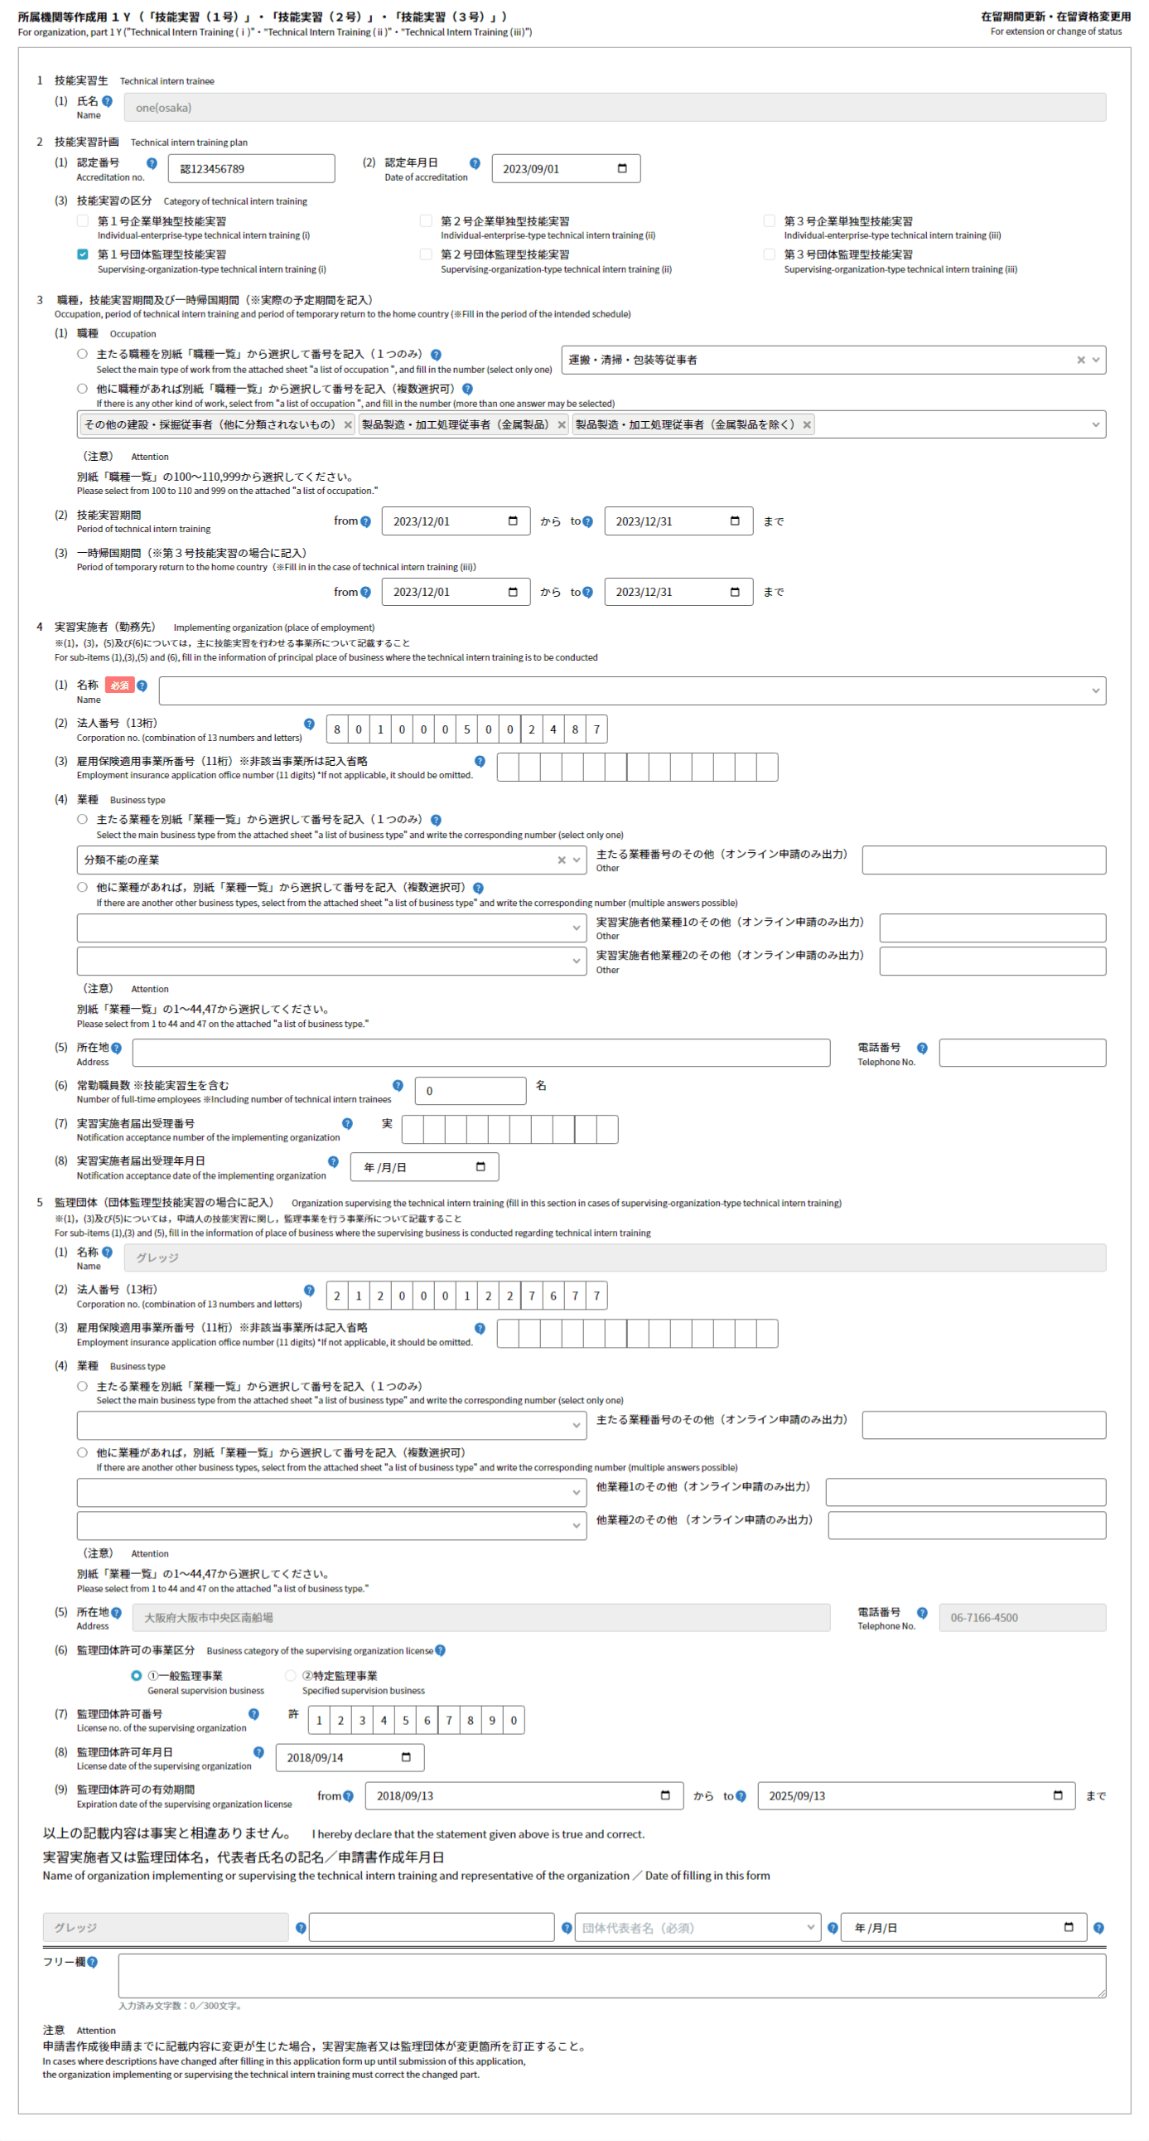This screenshot has width=1149, height=2141.
Task: Click help icon next to 認定番号 label
Action: pos(152,164)
